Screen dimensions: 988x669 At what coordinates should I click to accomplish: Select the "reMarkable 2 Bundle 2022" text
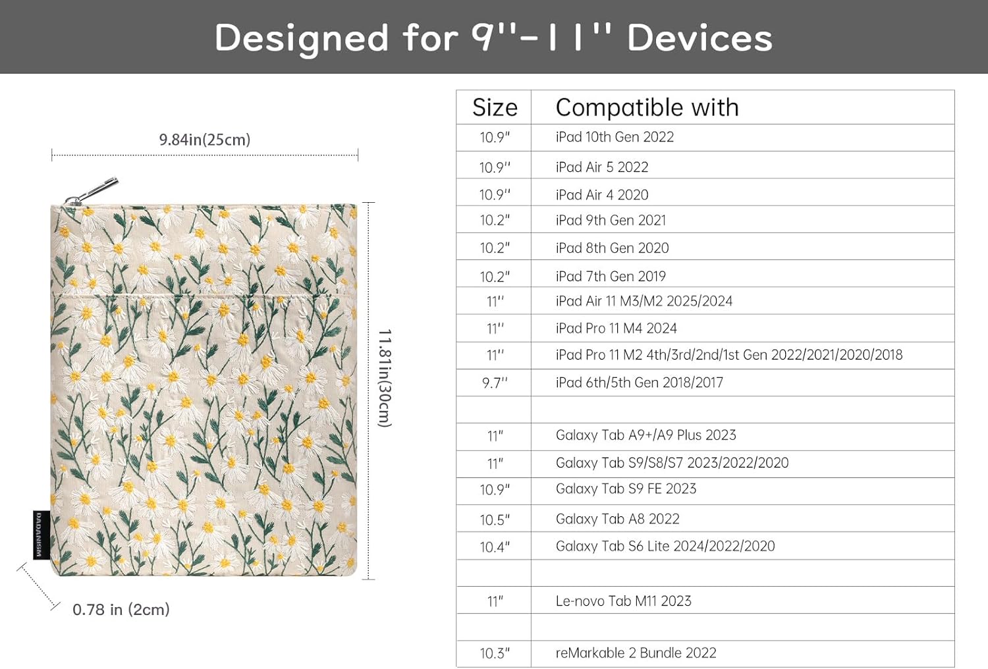[636, 653]
